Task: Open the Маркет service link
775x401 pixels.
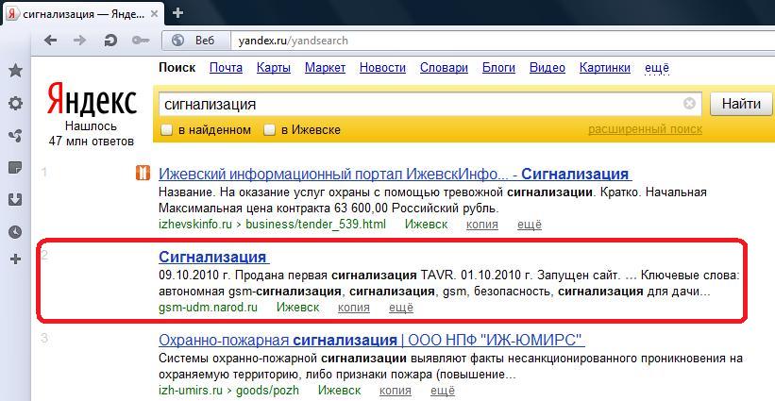Action: (325, 68)
